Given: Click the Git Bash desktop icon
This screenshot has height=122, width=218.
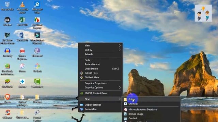Looking at the screenshot, I should click(x=37, y=68).
